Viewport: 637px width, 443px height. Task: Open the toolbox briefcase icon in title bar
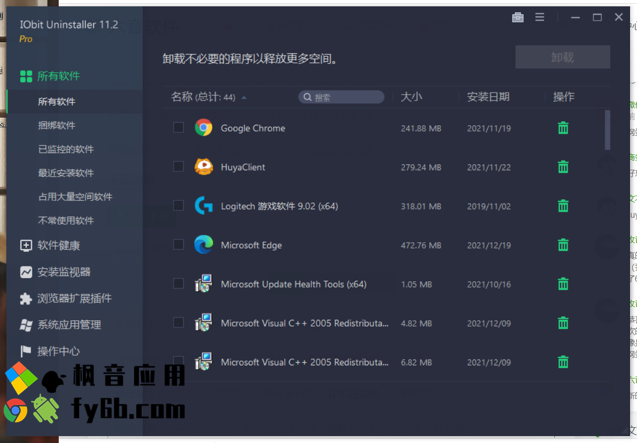tap(518, 17)
